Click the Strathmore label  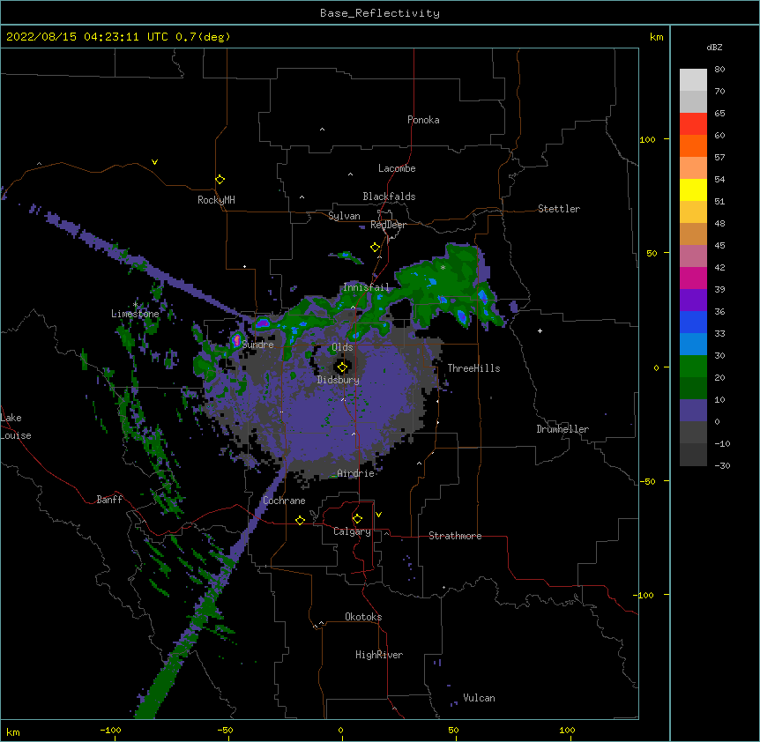pos(455,536)
